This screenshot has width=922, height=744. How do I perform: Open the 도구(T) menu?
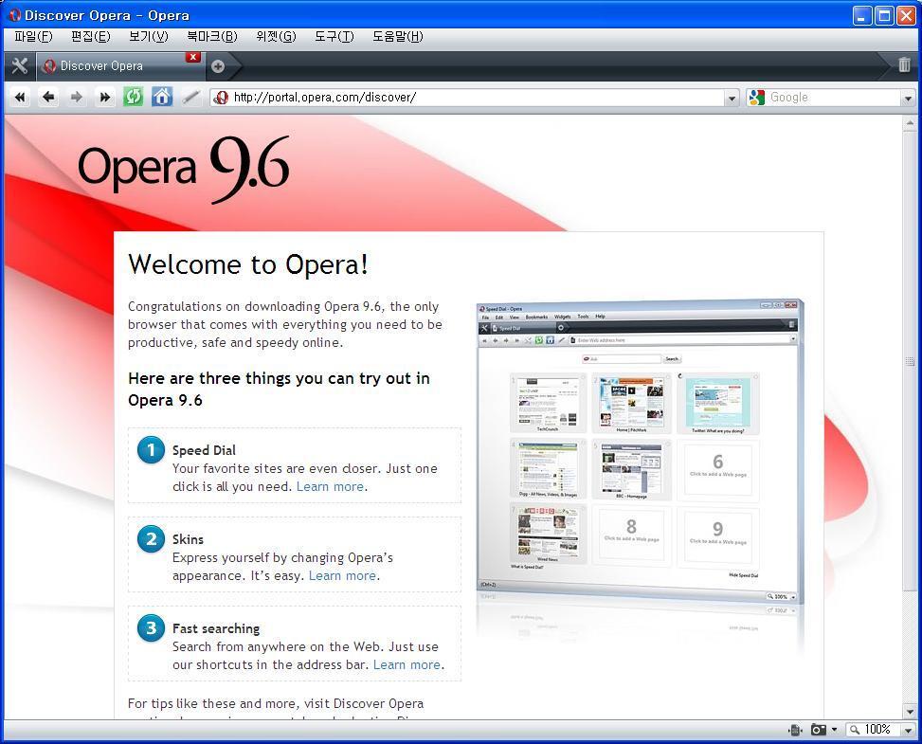334,36
